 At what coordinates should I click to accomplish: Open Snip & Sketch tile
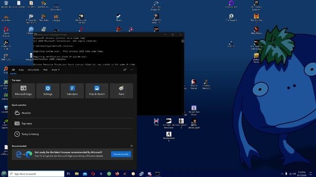click(x=97, y=90)
